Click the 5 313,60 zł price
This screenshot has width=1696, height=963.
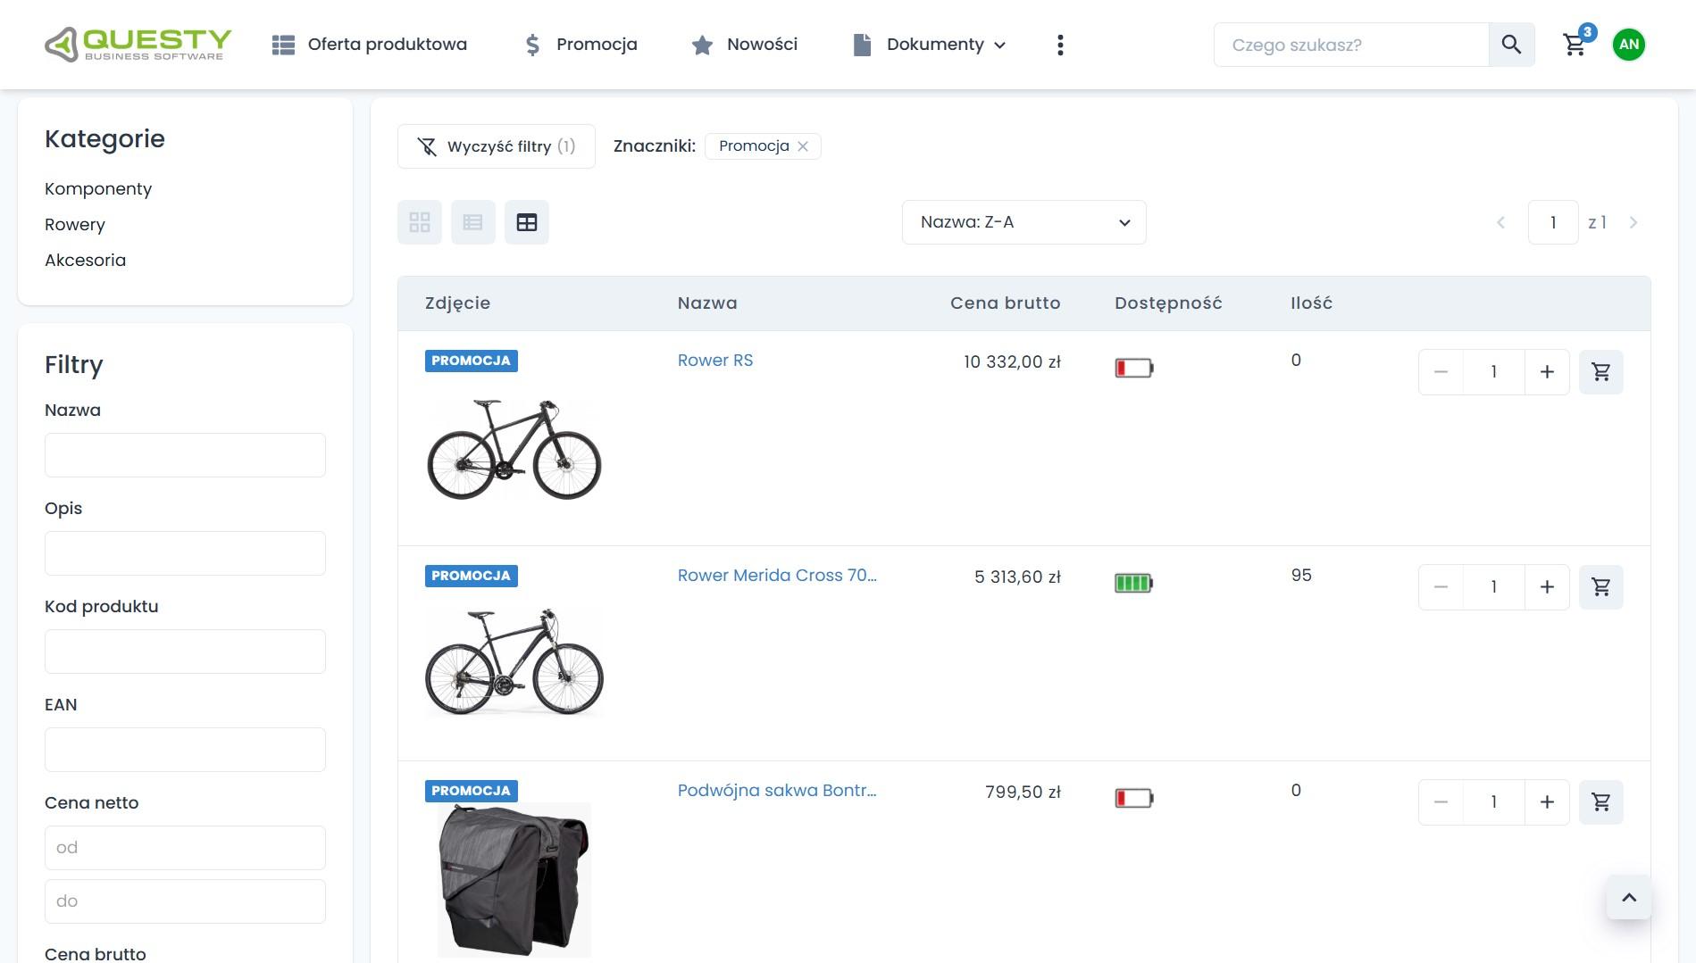1017,577
